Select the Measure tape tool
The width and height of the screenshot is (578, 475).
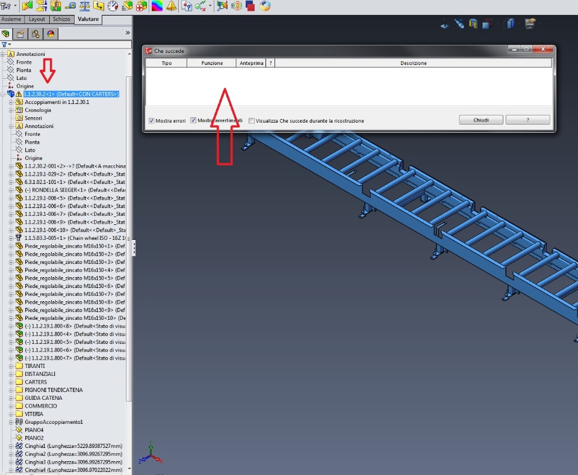point(70,5)
